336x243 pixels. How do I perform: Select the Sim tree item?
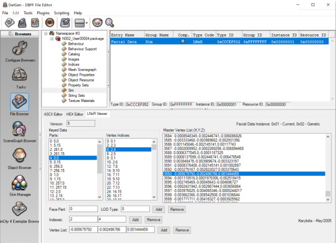point(71,90)
